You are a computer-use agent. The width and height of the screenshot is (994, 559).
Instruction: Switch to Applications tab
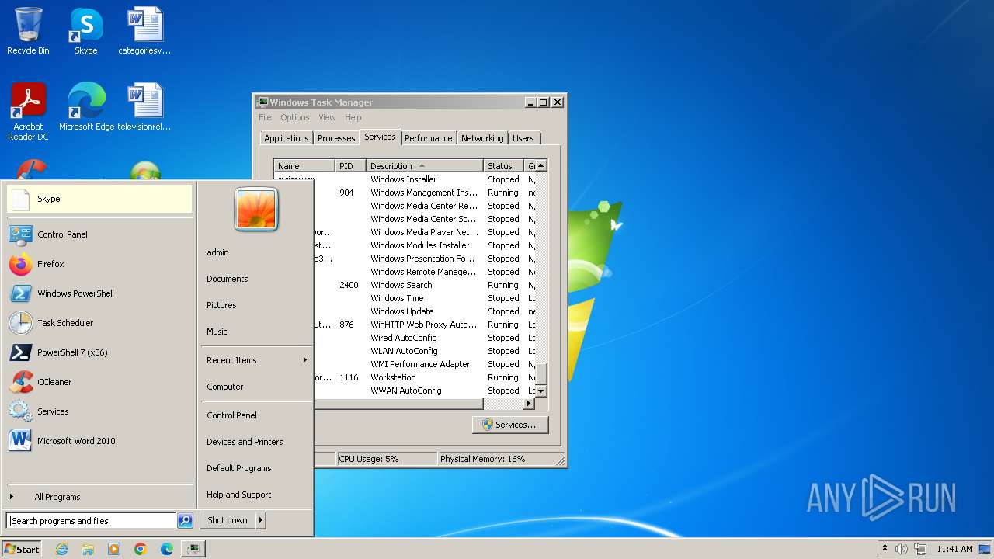[x=286, y=138]
